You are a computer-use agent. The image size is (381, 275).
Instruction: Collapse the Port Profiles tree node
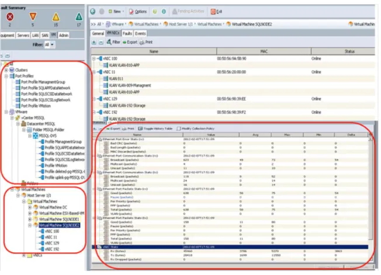(6, 76)
